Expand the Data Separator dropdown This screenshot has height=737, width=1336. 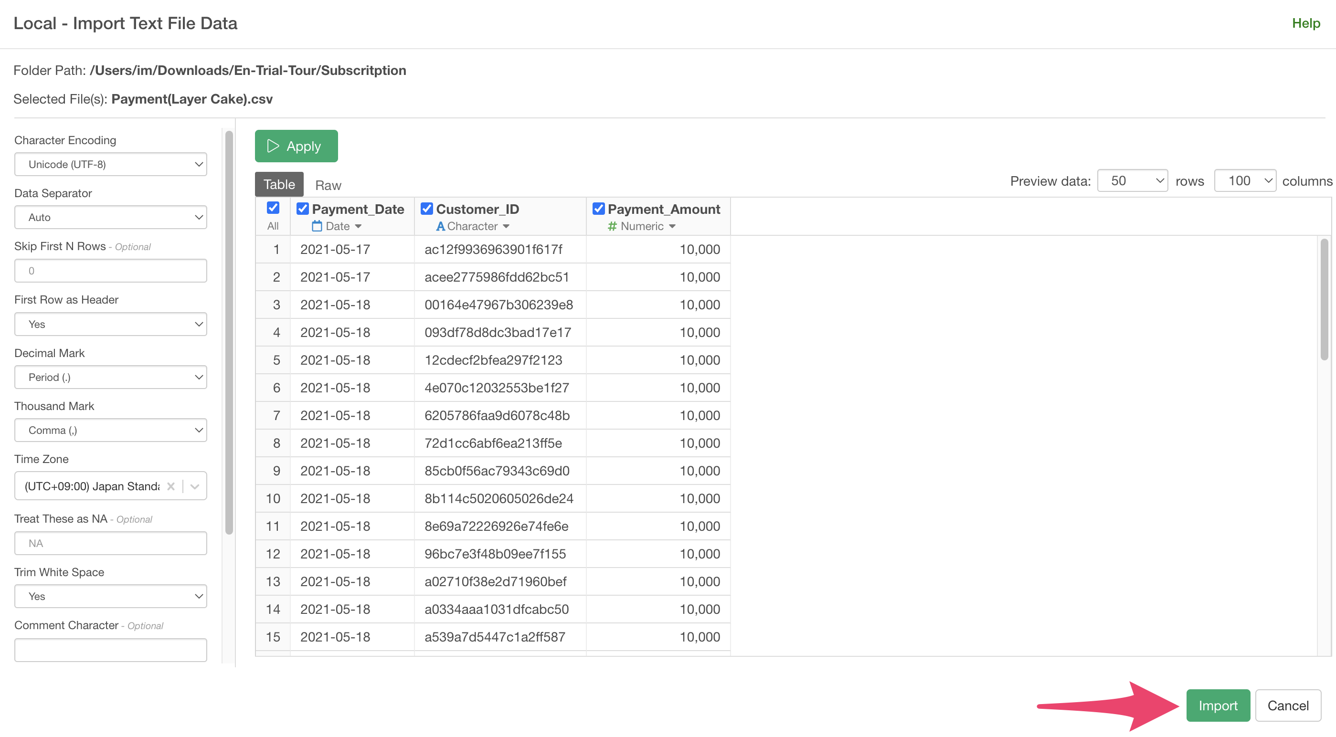[x=110, y=217]
